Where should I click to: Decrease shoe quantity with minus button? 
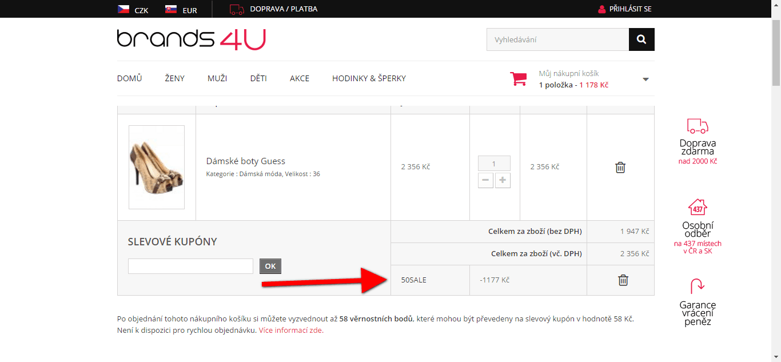click(x=486, y=180)
